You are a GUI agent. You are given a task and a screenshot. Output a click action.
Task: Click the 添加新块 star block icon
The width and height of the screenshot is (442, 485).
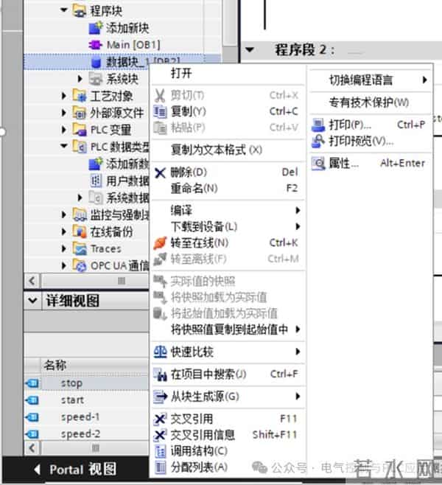95,28
